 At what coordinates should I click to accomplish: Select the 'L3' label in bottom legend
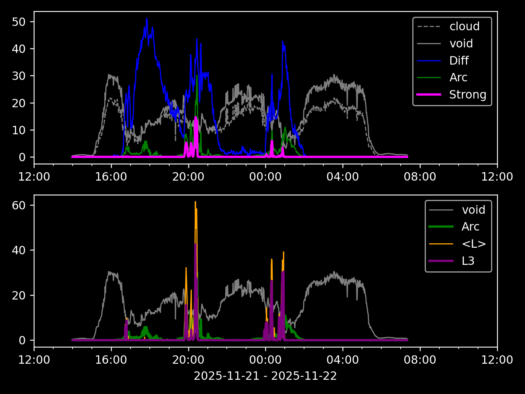tap(468, 261)
